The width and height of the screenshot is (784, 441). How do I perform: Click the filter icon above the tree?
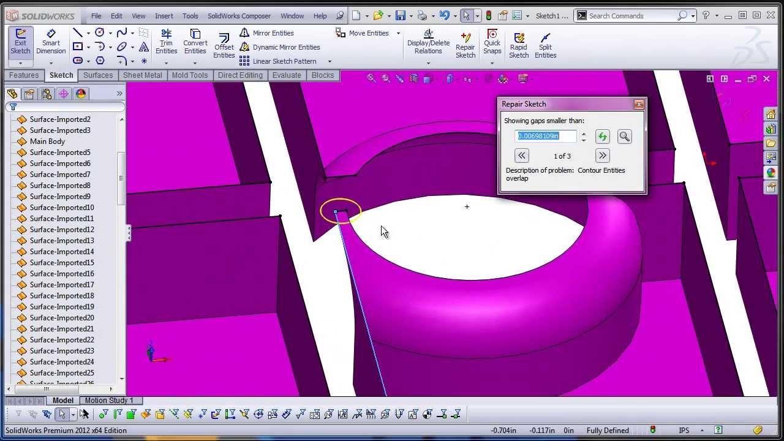click(x=13, y=107)
